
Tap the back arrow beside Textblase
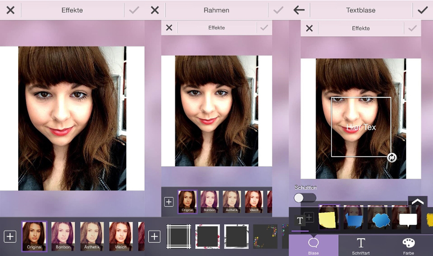(299, 10)
